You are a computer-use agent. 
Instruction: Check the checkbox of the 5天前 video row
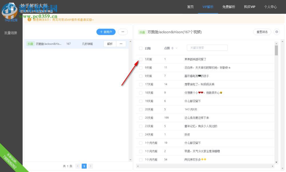141,59
